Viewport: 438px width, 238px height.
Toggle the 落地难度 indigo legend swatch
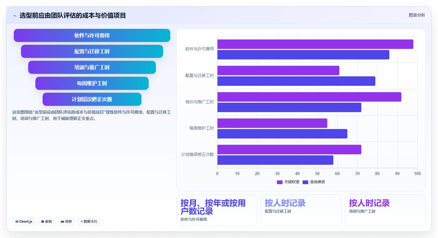(x=306, y=182)
